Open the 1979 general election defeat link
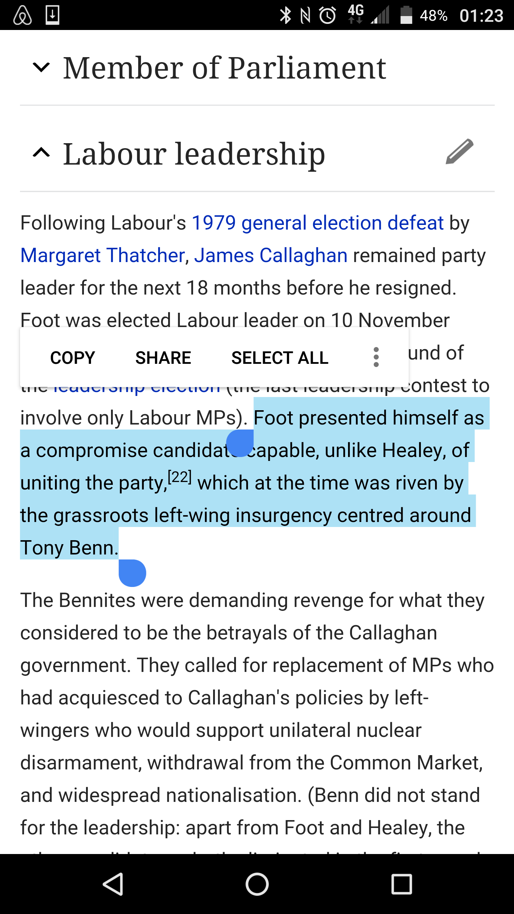This screenshot has width=514, height=914. [318, 223]
